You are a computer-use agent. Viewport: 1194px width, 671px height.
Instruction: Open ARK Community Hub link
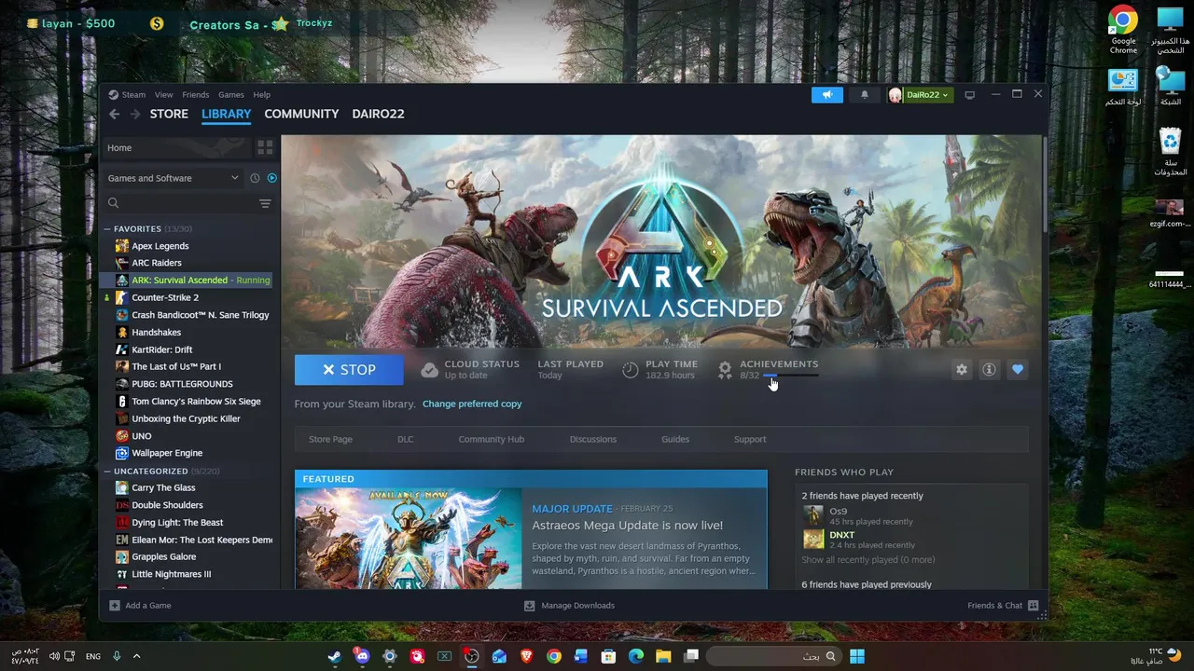click(491, 439)
